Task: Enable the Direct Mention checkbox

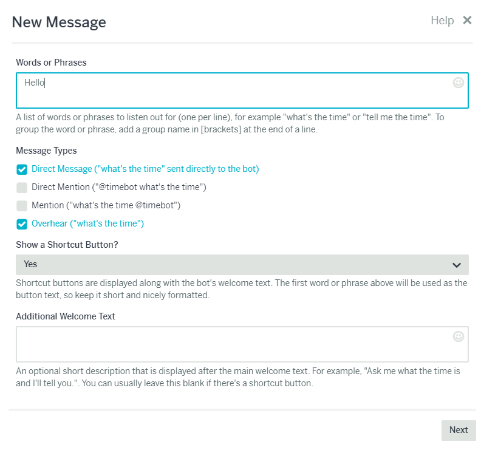Action: pos(22,188)
